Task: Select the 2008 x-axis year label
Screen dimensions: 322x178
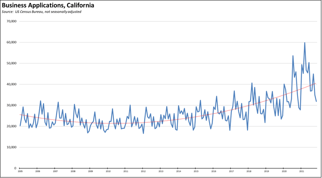Action: 73,171
